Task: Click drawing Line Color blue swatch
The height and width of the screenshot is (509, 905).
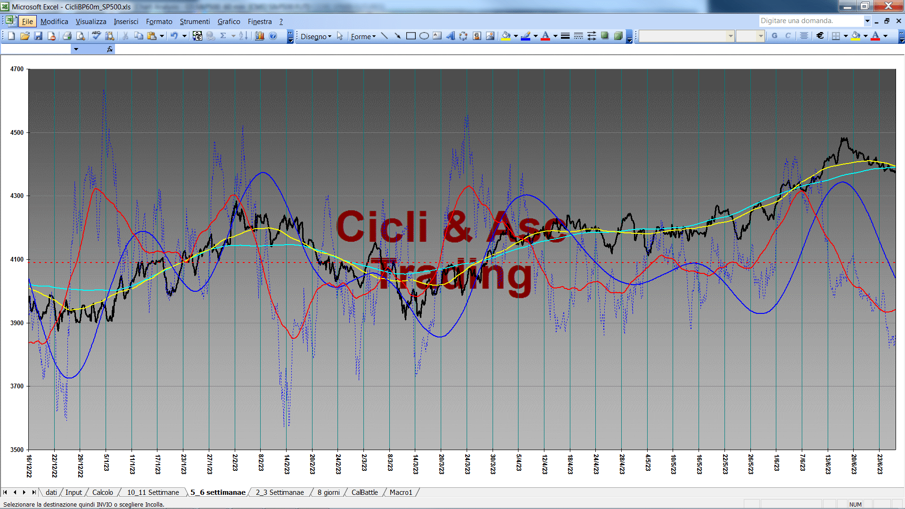Action: (x=526, y=36)
